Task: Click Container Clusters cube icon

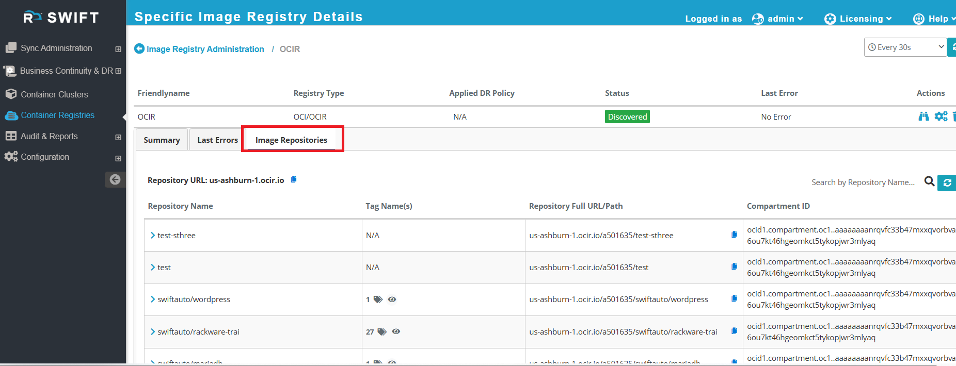Action: click(11, 94)
